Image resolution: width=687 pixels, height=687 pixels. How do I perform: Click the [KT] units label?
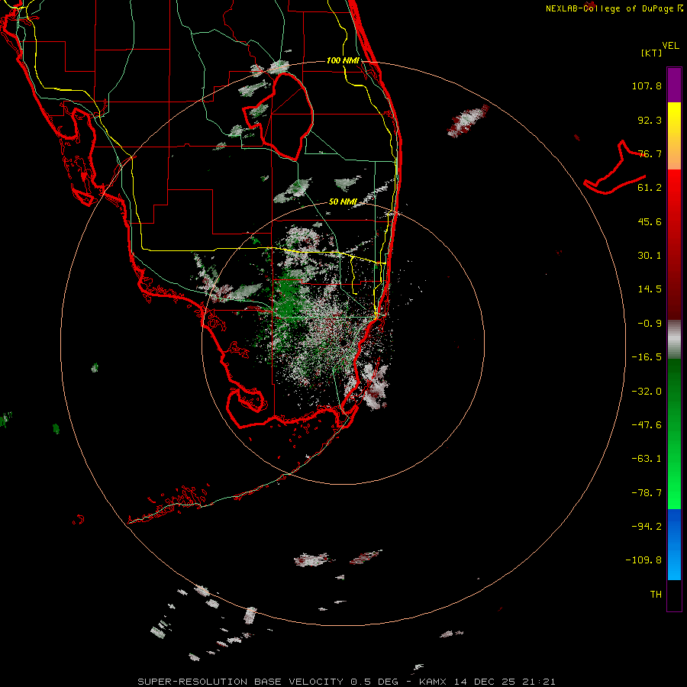coord(652,53)
